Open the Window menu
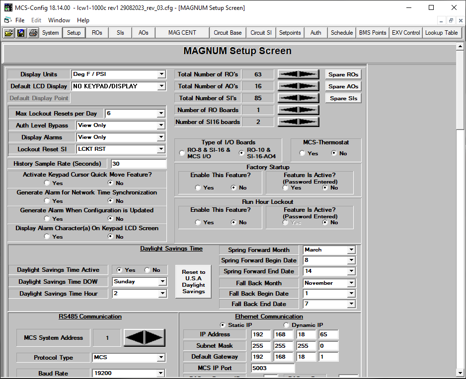466x379 pixels. point(59,20)
